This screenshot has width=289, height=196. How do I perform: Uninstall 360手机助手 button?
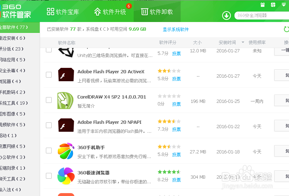(x=282, y=151)
